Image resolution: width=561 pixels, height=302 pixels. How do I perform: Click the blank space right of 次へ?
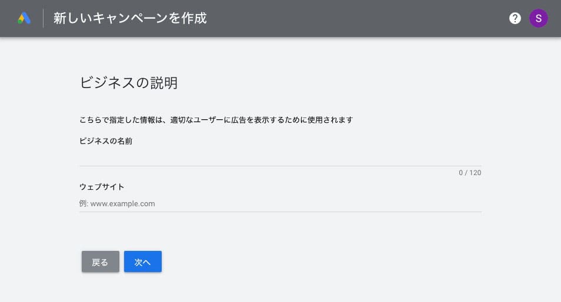294,262
